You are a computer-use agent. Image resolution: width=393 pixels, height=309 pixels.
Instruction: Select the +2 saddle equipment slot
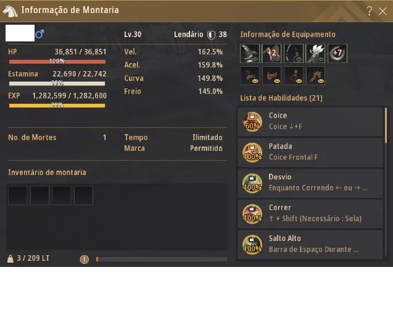[x=271, y=53]
